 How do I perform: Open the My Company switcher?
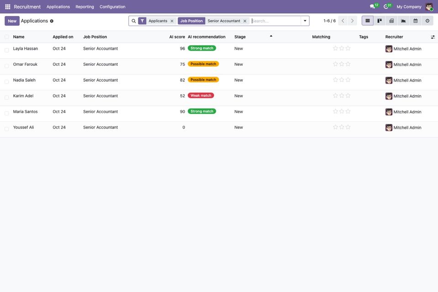(x=409, y=7)
